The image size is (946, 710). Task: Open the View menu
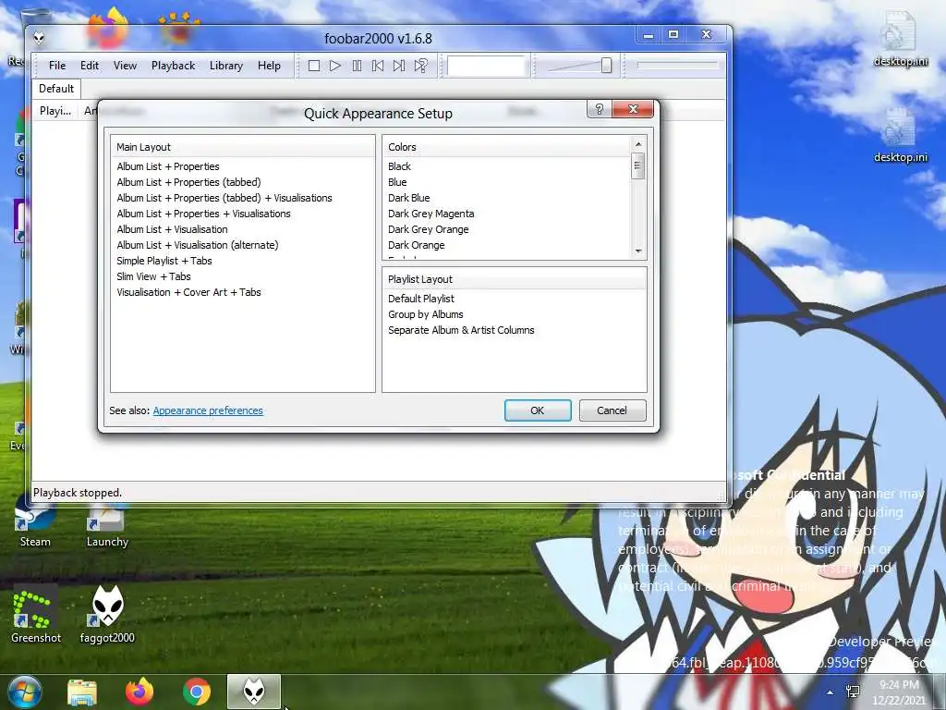click(125, 66)
